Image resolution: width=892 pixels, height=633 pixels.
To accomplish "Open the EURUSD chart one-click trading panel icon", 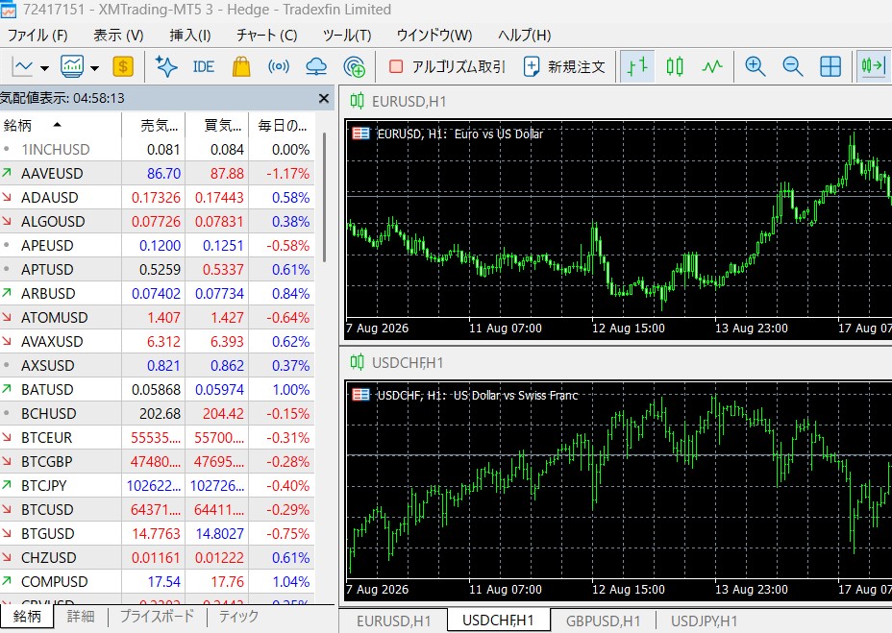I will (360, 134).
